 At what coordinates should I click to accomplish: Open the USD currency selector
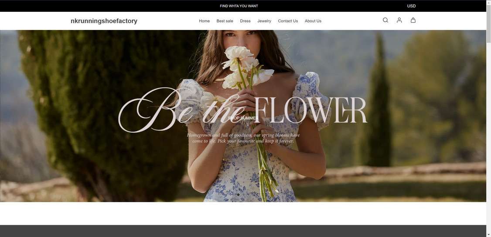[x=411, y=6]
